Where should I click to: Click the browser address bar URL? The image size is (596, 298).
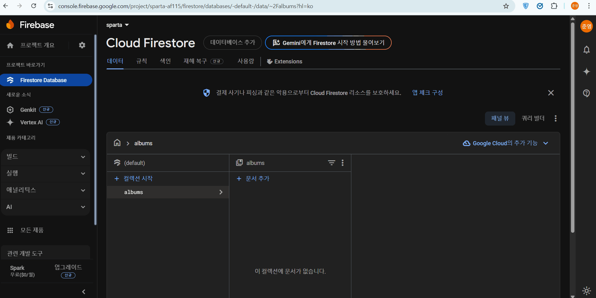tap(186, 6)
